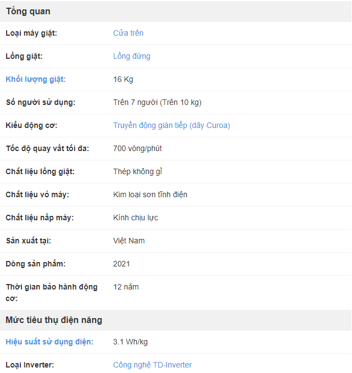Screen dimensions: 352x373
Task: Click the 'Kính chịu lực' lid material value
Action: point(135,218)
